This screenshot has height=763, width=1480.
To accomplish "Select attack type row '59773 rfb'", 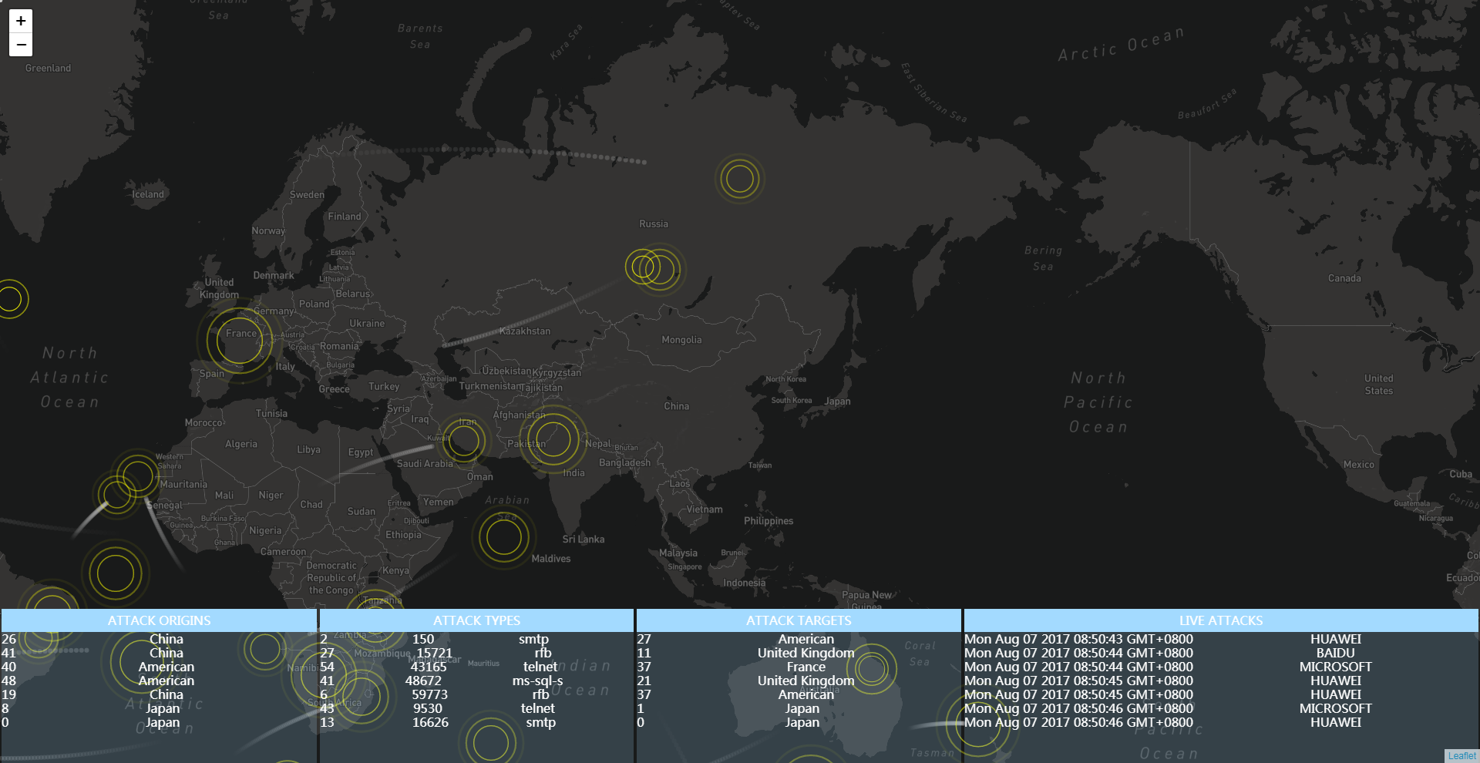I will click(476, 694).
